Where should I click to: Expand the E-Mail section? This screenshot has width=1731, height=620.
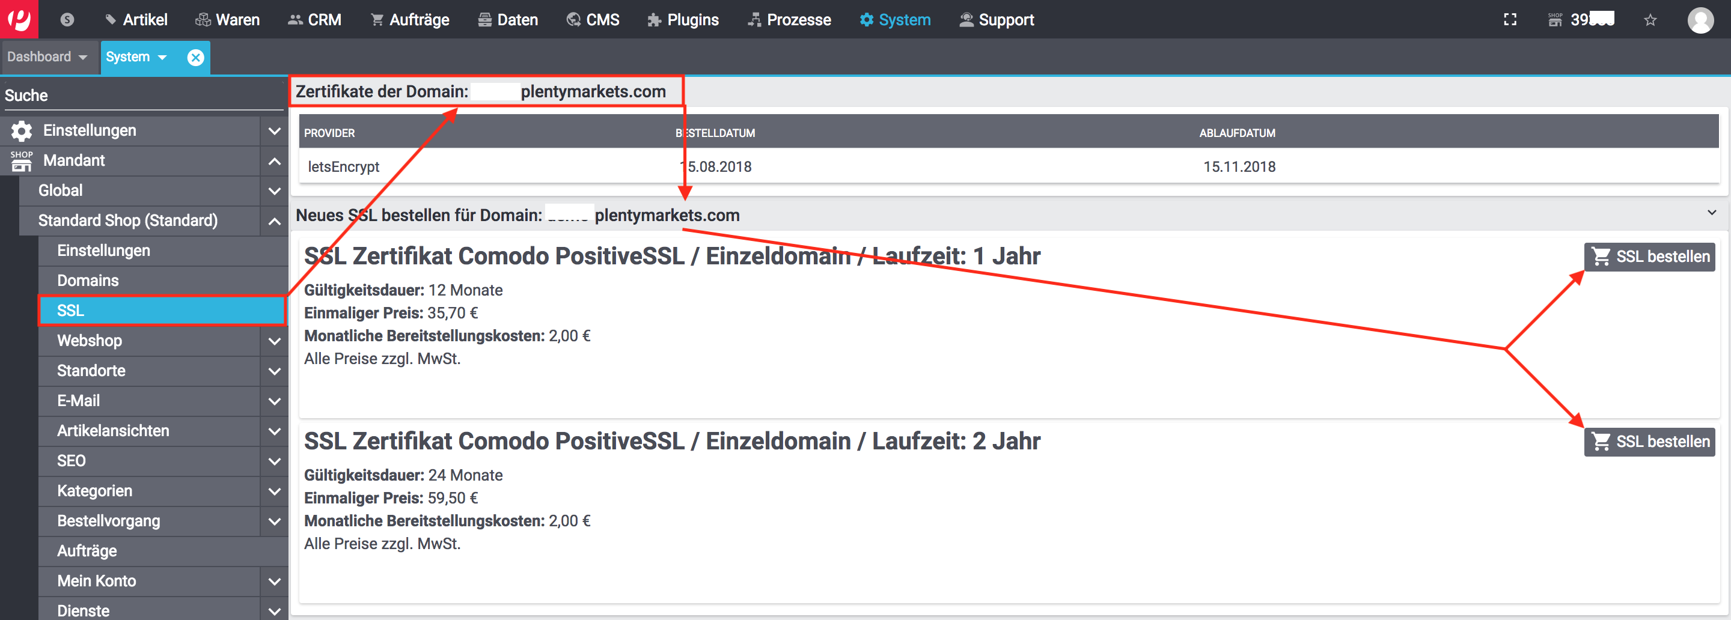coord(274,401)
